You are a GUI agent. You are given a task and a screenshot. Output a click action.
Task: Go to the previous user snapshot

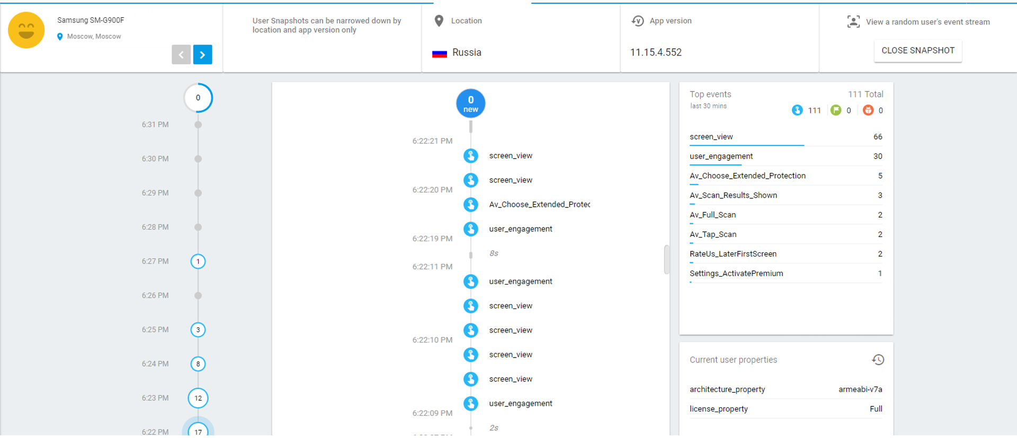click(181, 54)
